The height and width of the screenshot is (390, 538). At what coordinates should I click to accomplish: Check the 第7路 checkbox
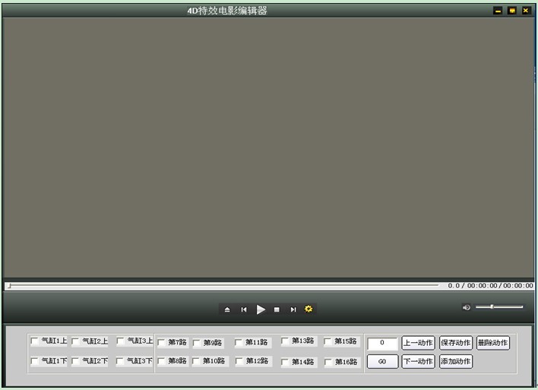pos(162,342)
